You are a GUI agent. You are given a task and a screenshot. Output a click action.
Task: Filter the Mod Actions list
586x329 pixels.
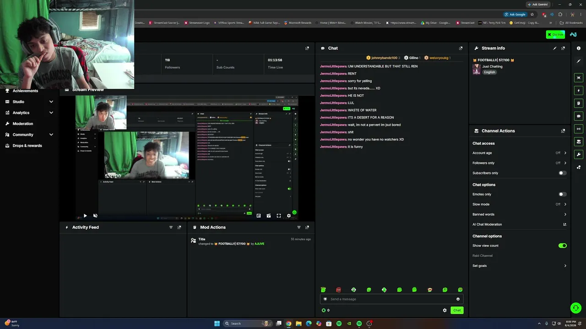(299, 227)
